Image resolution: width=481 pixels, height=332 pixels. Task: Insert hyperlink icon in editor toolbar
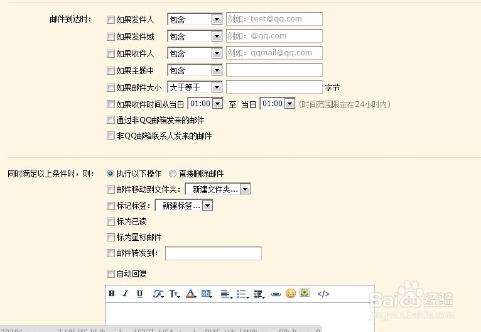[x=276, y=294]
